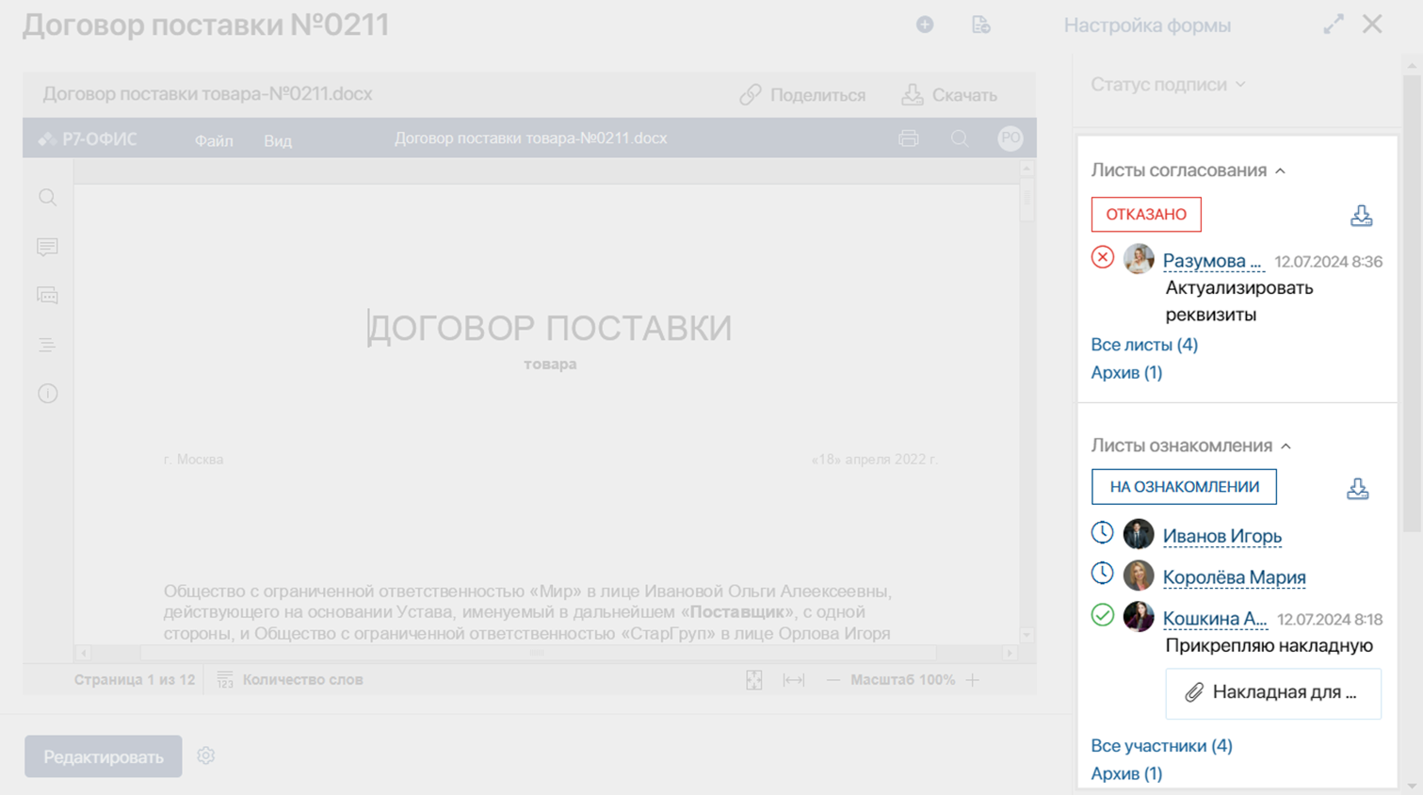Image resolution: width=1423 pixels, height=795 pixels.
Task: Open Королёва Мария profile link
Action: point(1234,577)
